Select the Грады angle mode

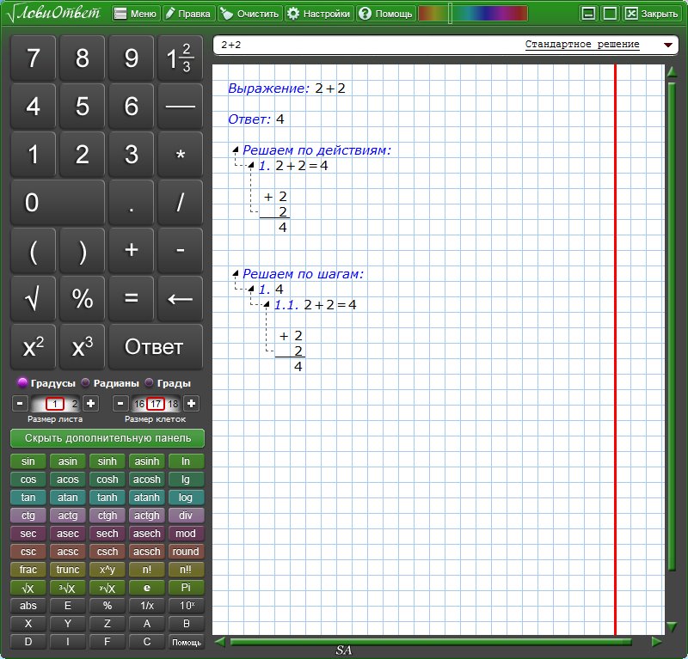[x=168, y=383]
